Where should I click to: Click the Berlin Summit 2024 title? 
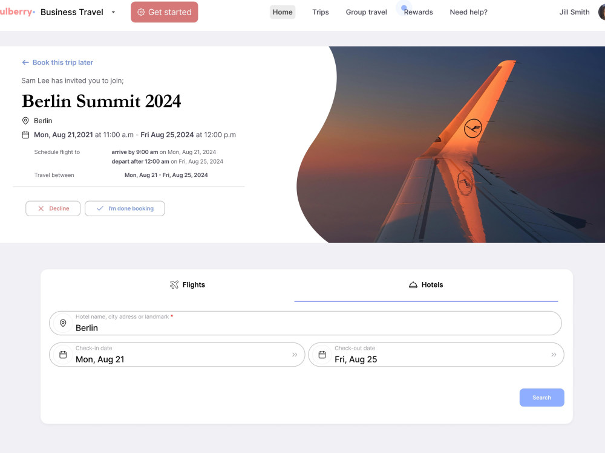pyautogui.click(x=101, y=101)
